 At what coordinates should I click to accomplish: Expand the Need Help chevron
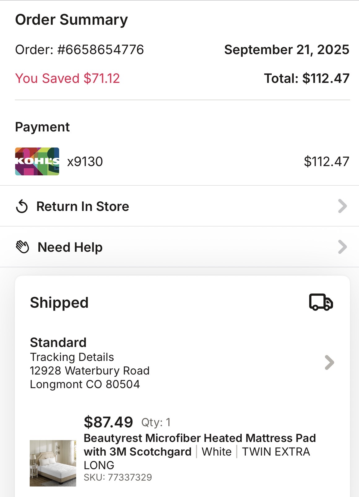(x=342, y=247)
